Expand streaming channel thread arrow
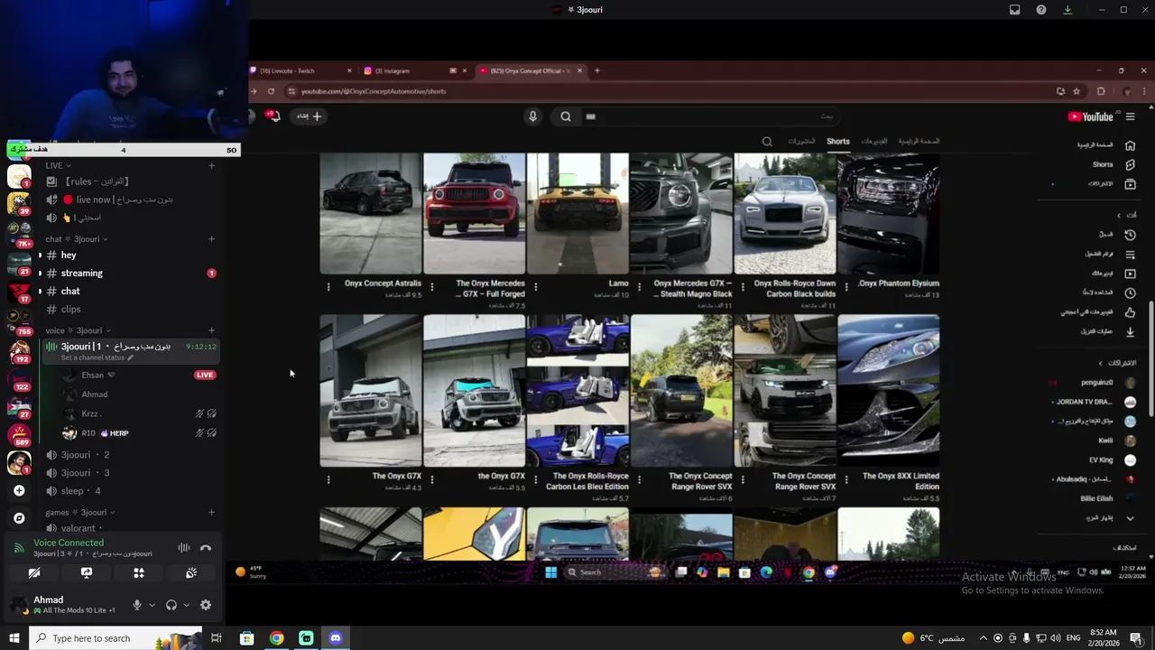 coord(40,274)
